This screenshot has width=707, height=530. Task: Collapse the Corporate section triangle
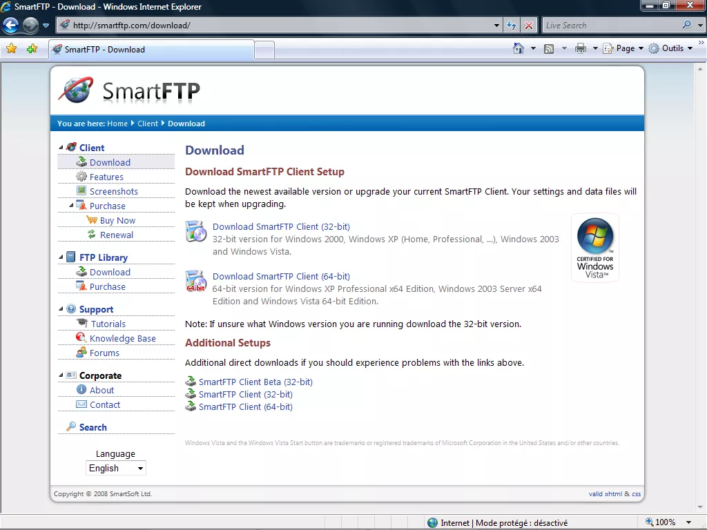pyautogui.click(x=61, y=375)
